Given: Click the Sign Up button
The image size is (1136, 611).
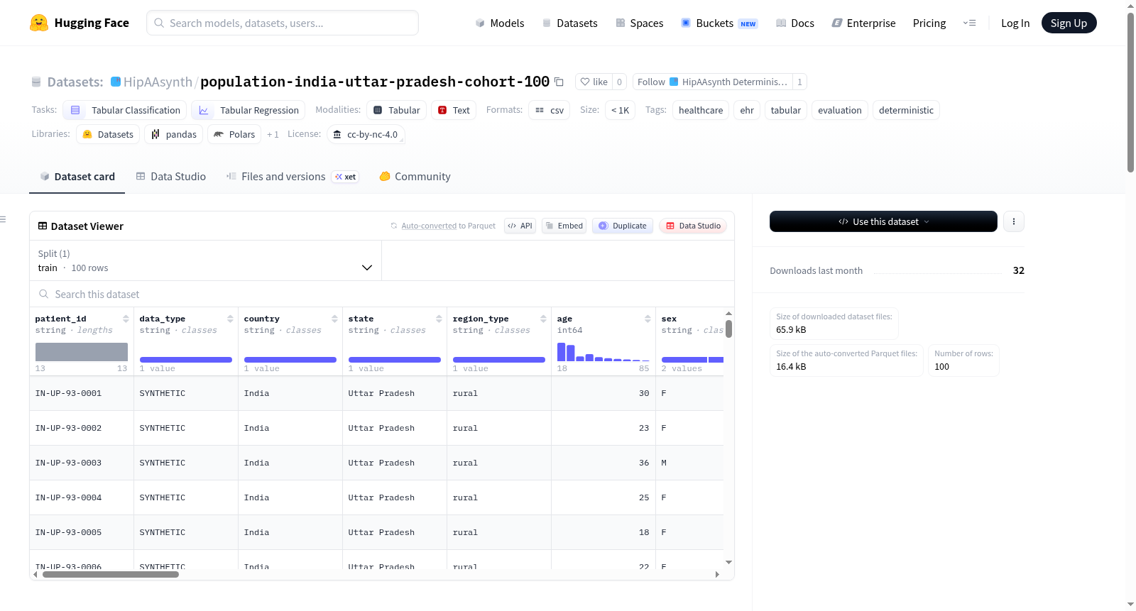Looking at the screenshot, I should pyautogui.click(x=1069, y=23).
